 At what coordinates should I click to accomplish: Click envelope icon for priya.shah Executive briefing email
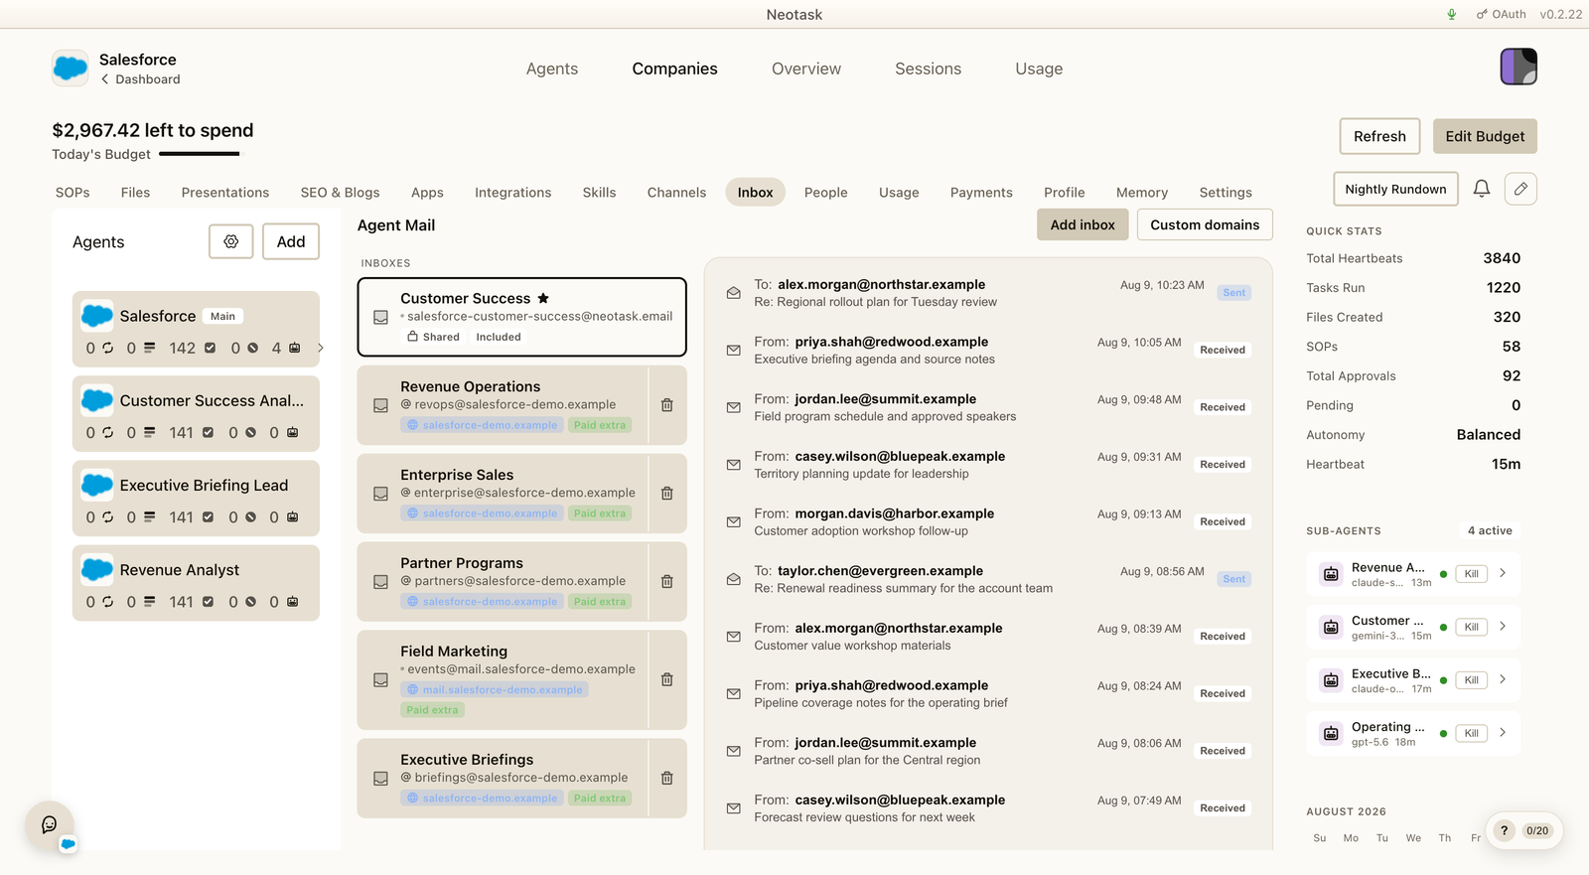[x=733, y=351]
